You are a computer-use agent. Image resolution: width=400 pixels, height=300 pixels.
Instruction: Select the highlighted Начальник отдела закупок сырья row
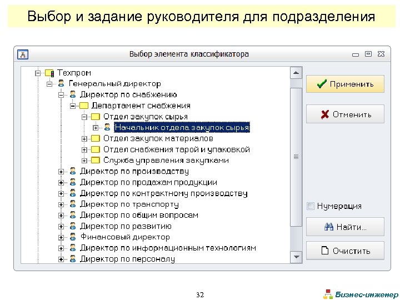pos(182,127)
